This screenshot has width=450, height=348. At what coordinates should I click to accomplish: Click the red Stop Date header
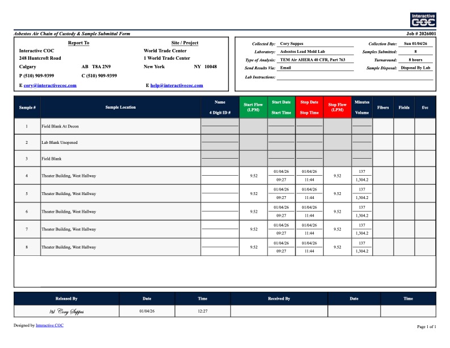309,102
